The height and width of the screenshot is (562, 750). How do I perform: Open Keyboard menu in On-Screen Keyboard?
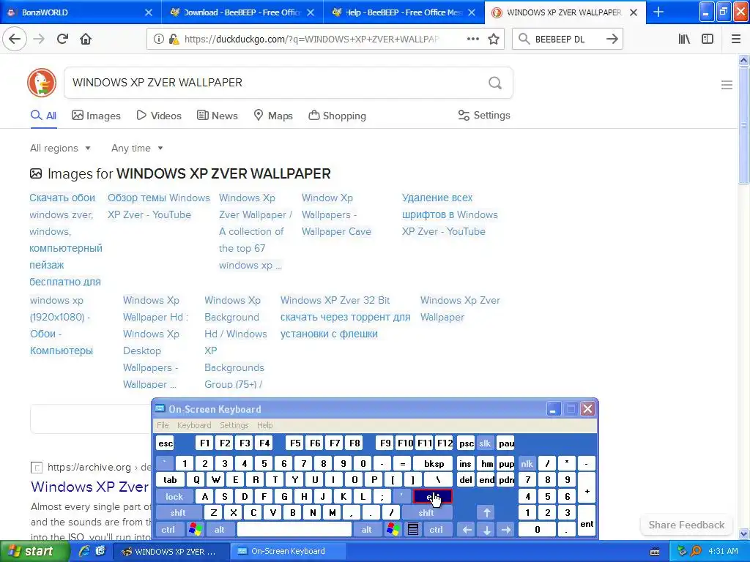[x=193, y=425]
